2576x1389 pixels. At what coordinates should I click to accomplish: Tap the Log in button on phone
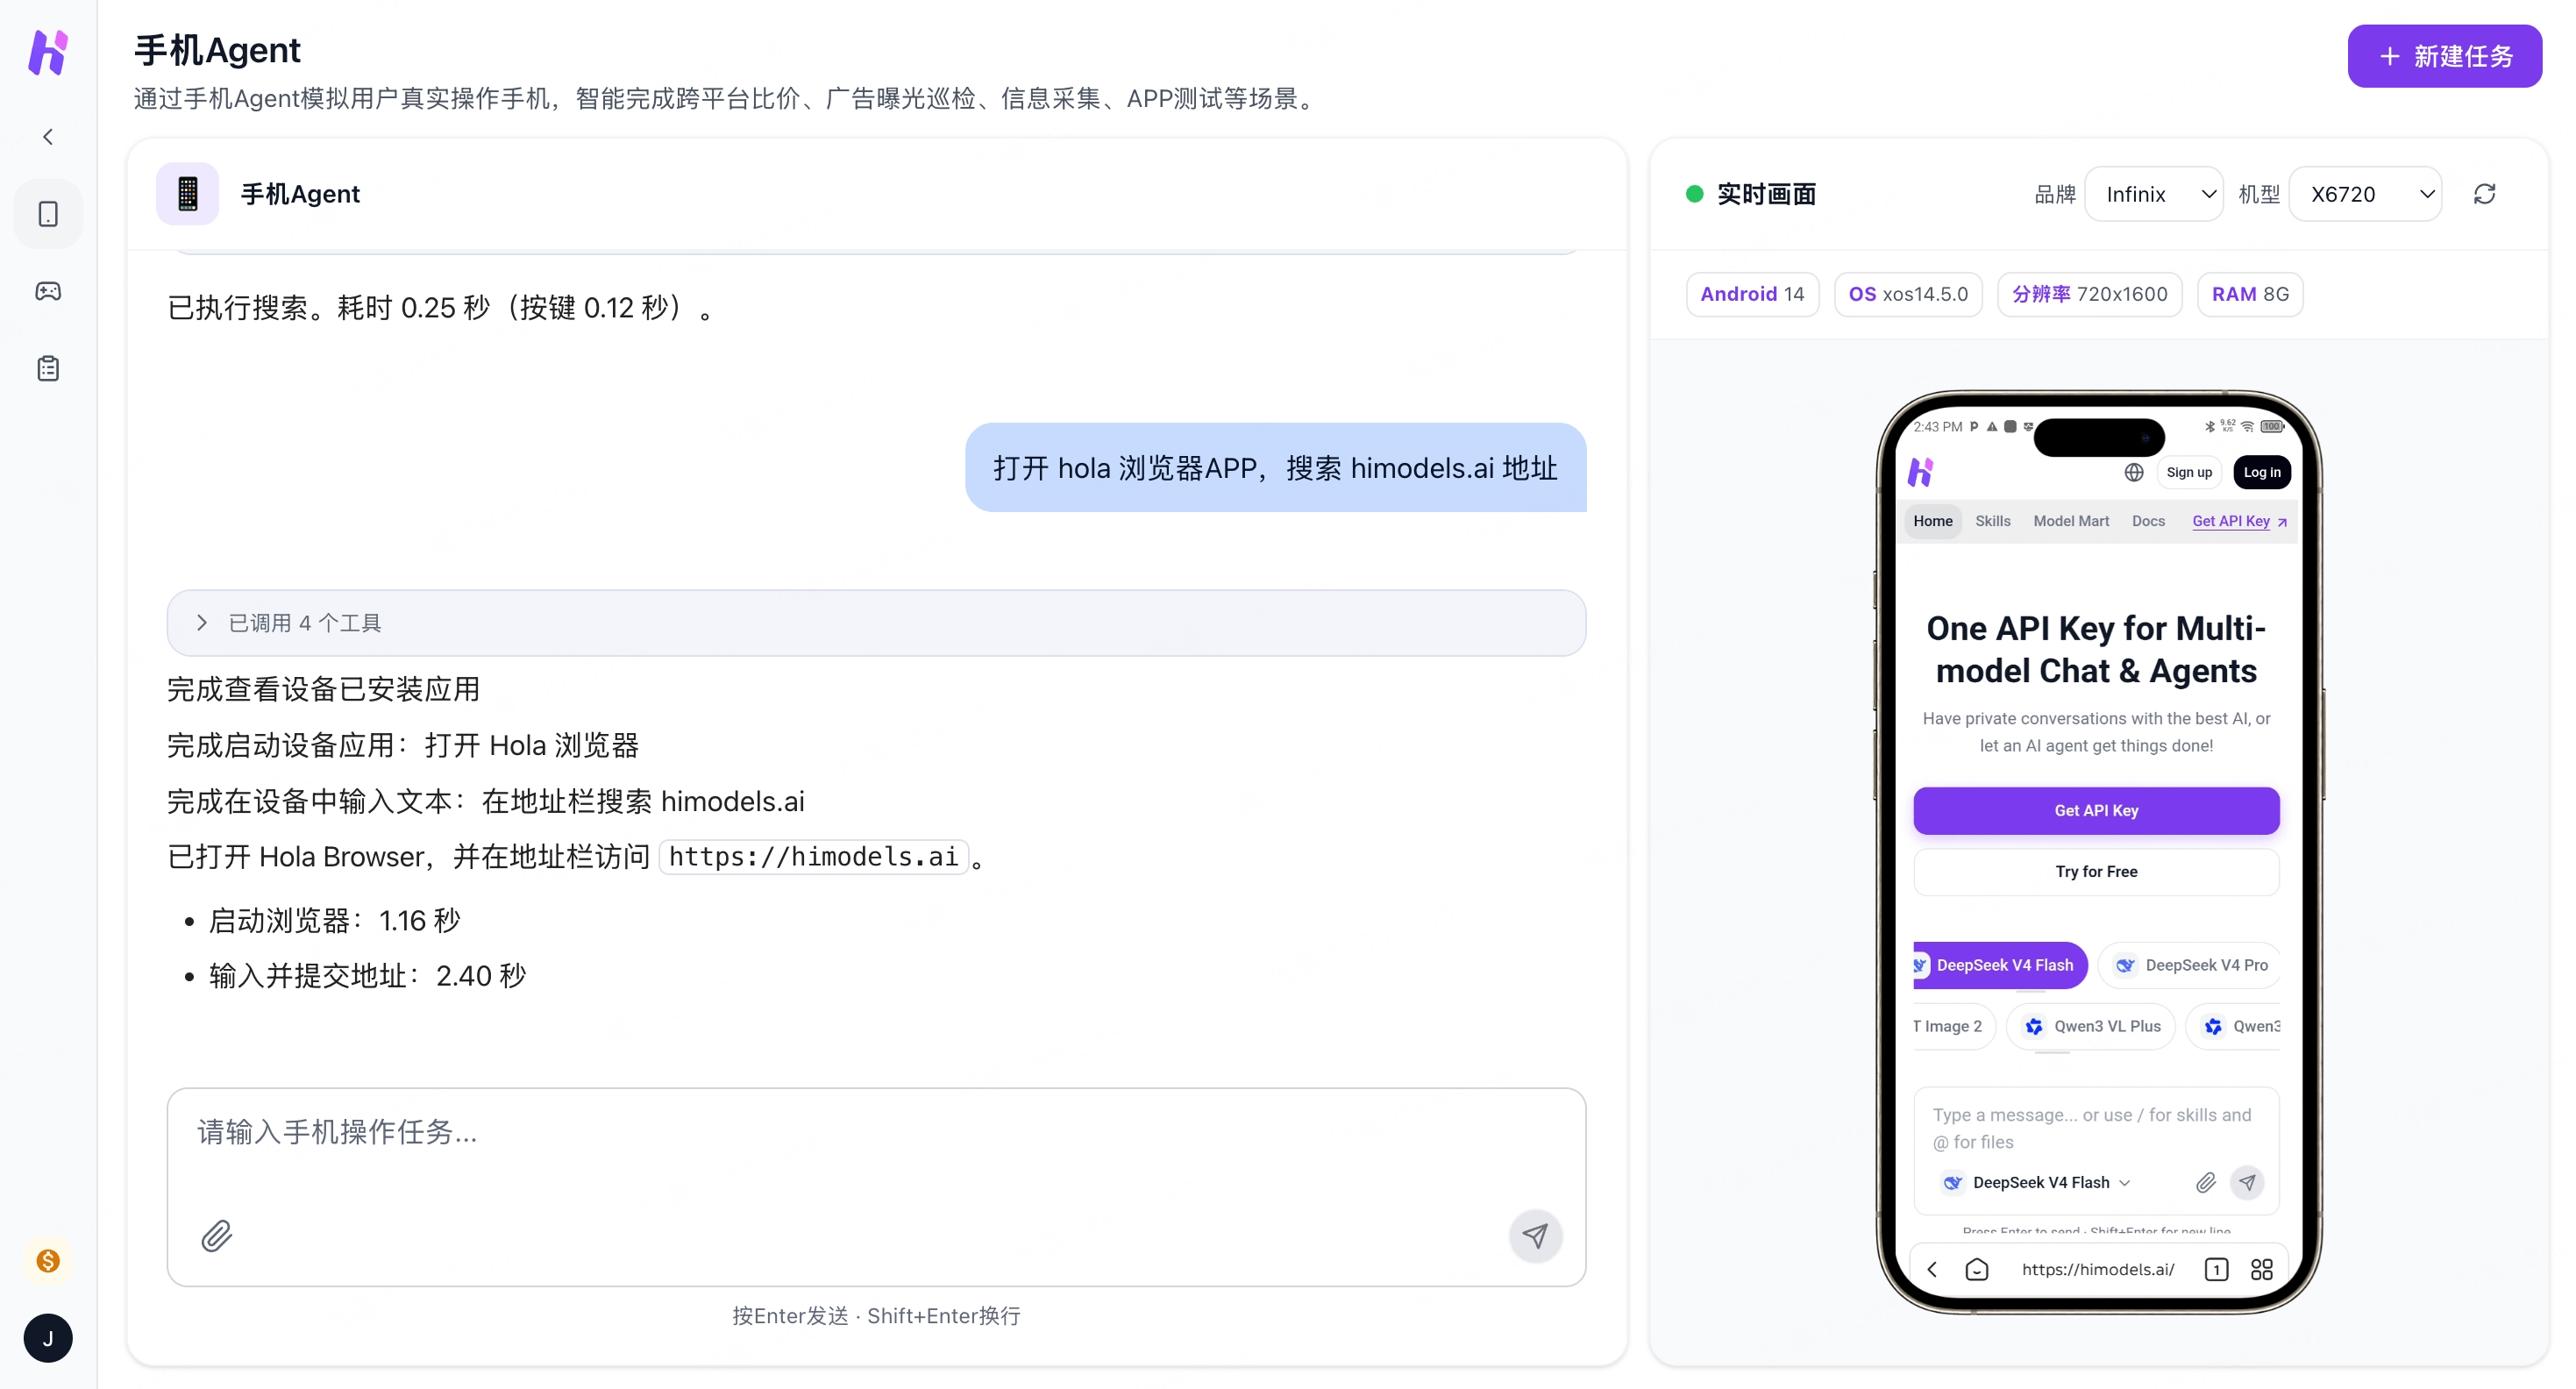(2261, 472)
